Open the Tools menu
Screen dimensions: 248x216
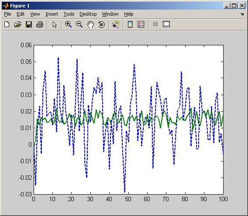pyautogui.click(x=69, y=14)
